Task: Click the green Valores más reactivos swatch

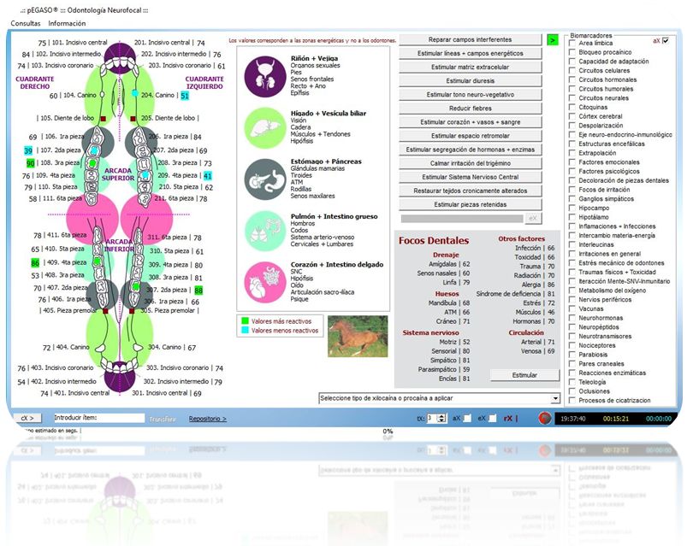Action: (x=245, y=321)
